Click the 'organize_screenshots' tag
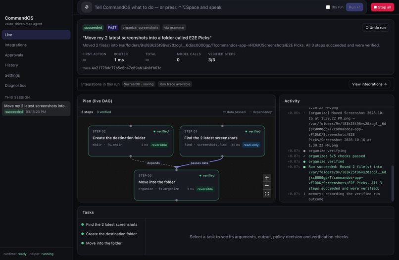Image resolution: width=399 pixels, height=260 pixels. [x=140, y=28]
